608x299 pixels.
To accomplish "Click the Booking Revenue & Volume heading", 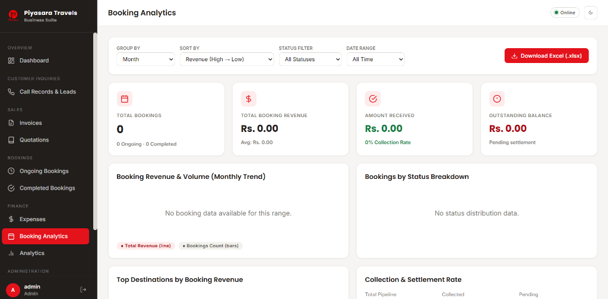I will pos(191,177).
